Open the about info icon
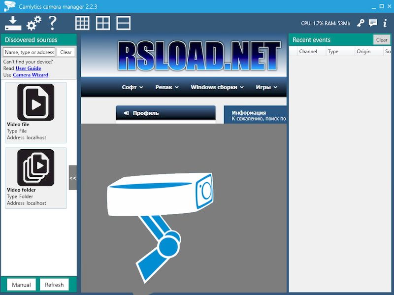Image resolution: width=394 pixels, height=295 pixels. coord(385,23)
